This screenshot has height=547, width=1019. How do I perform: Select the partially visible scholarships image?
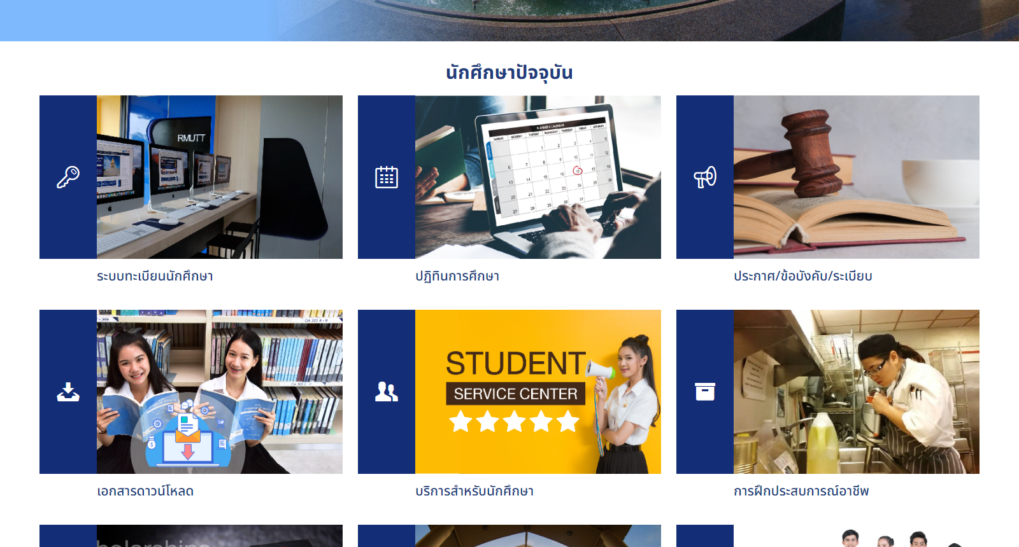[x=220, y=536]
